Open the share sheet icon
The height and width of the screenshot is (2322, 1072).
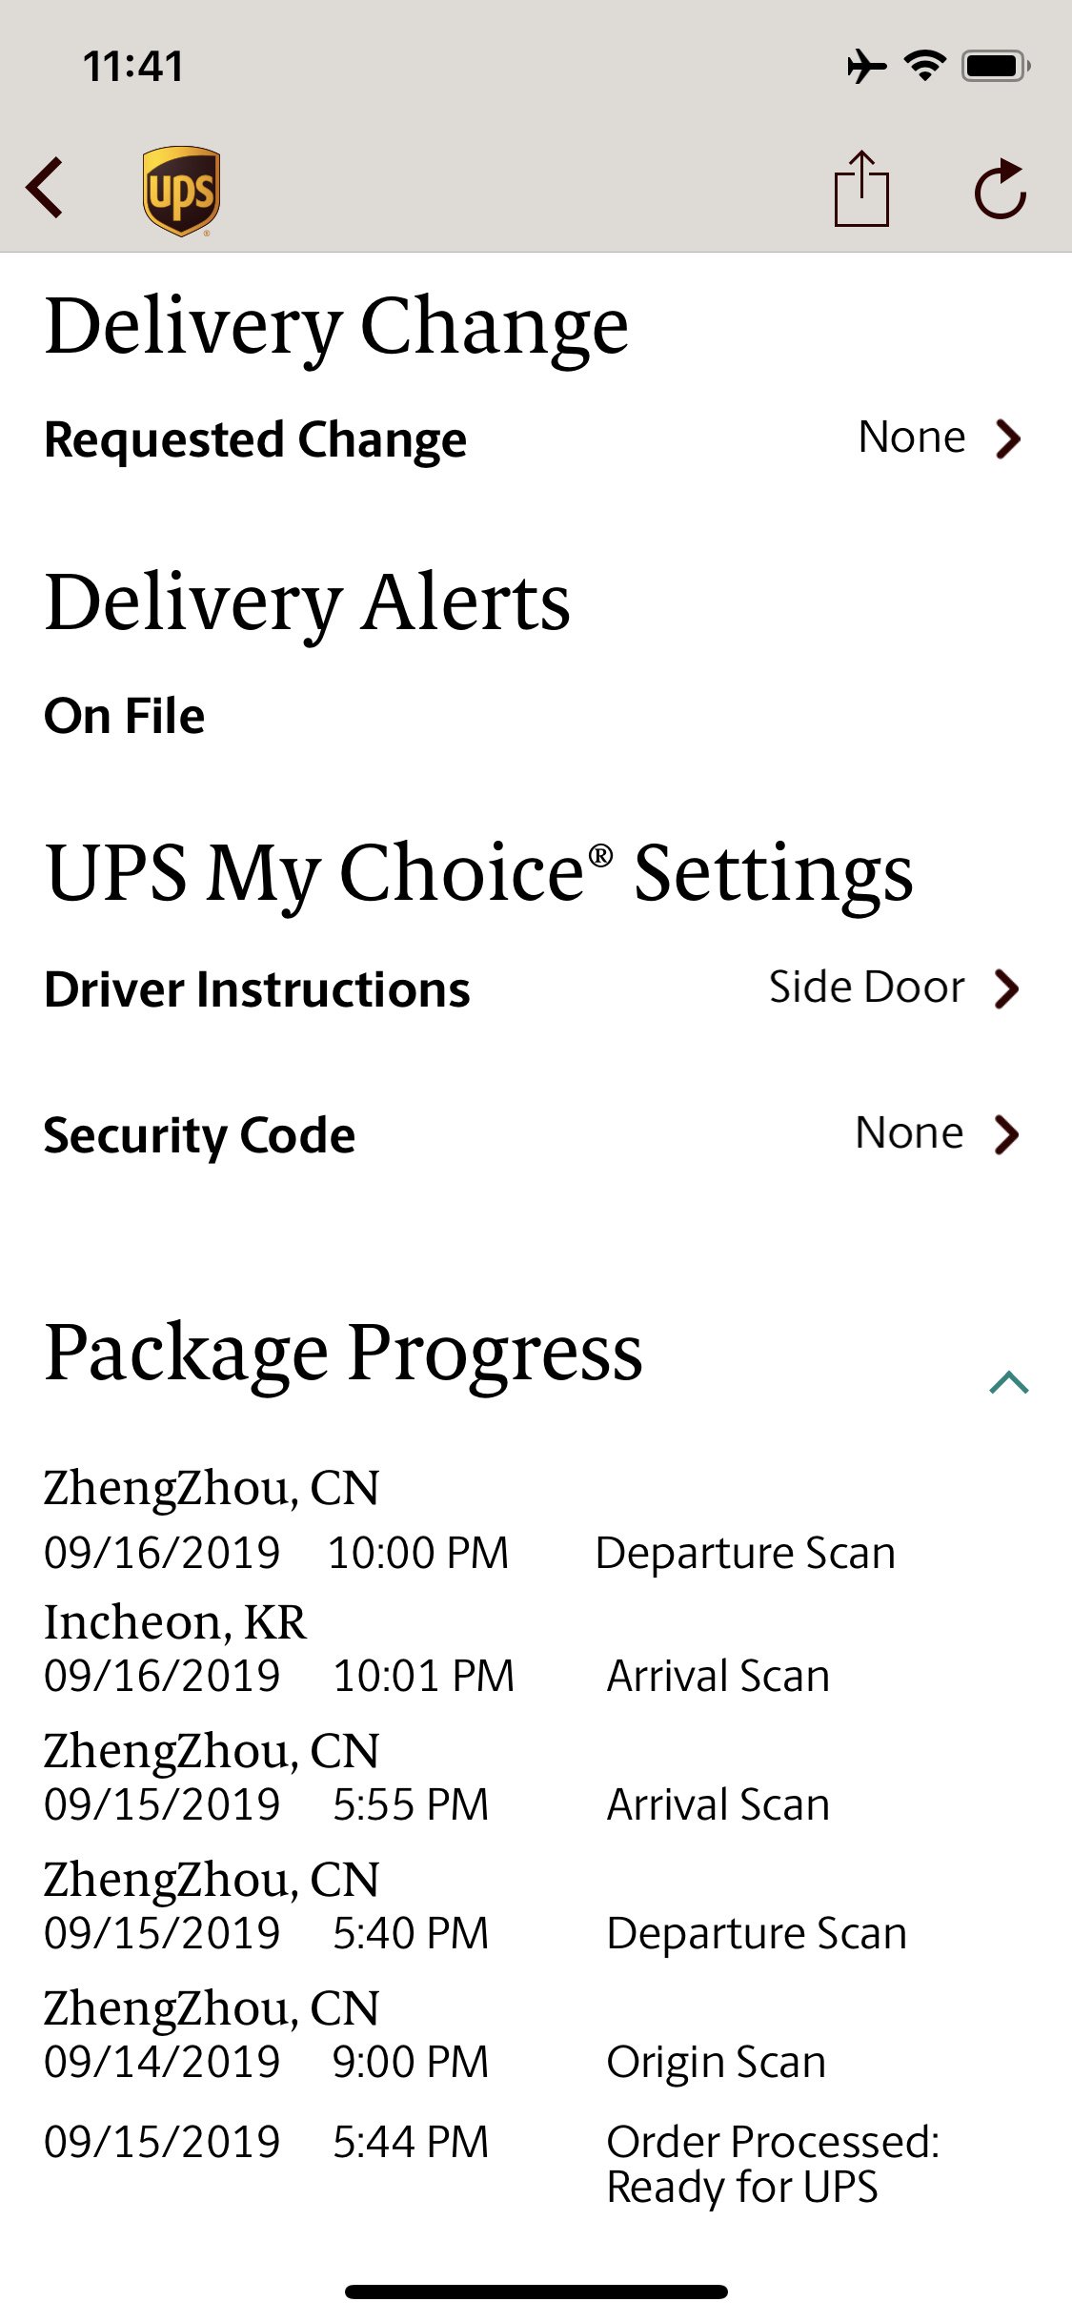click(x=861, y=189)
